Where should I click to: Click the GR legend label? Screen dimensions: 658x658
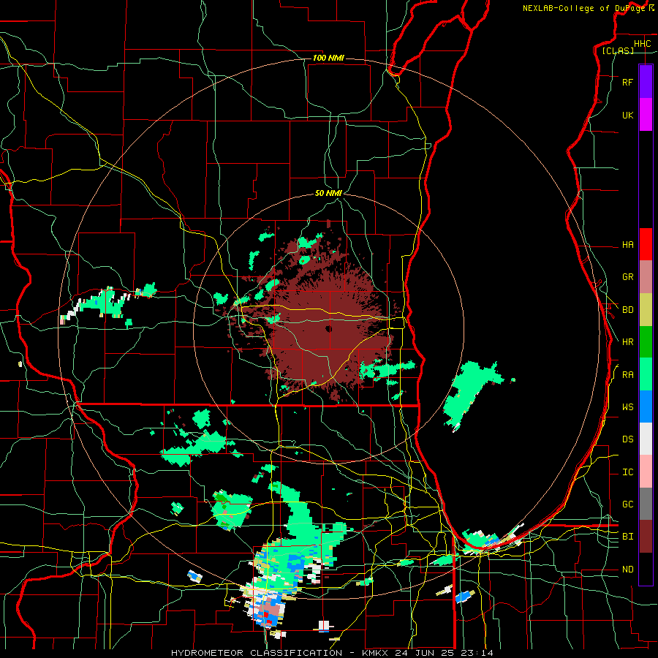[x=627, y=277]
